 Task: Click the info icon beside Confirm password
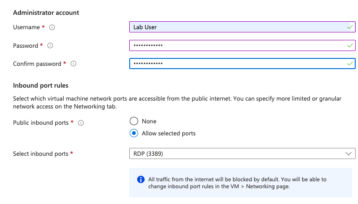point(73,64)
